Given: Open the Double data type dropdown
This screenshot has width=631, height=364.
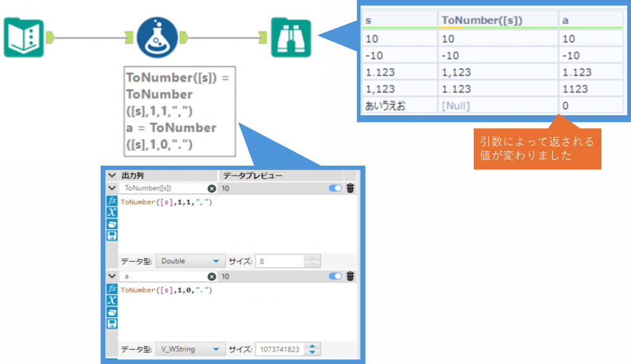Looking at the screenshot, I should coord(190,261).
